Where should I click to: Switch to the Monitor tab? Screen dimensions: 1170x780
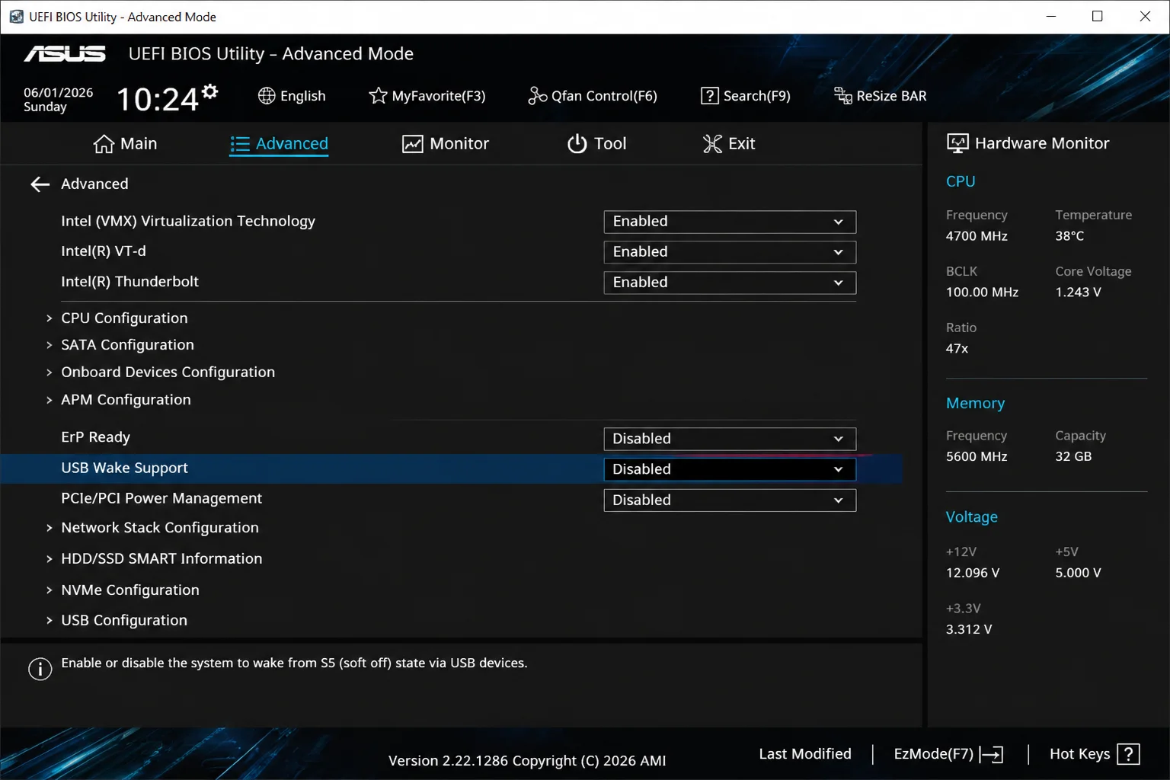coord(446,143)
